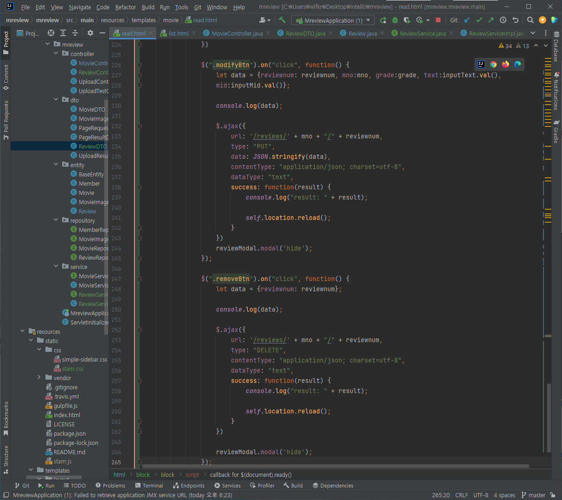Click the Project tree vertical scrollbar
The height and width of the screenshot is (500, 562).
(x=106, y=217)
